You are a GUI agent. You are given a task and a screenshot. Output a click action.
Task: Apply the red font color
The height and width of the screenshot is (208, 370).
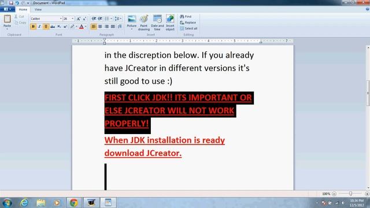pos(82,27)
